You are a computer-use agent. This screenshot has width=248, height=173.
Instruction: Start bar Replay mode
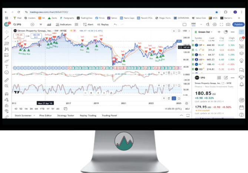[x=103, y=24]
